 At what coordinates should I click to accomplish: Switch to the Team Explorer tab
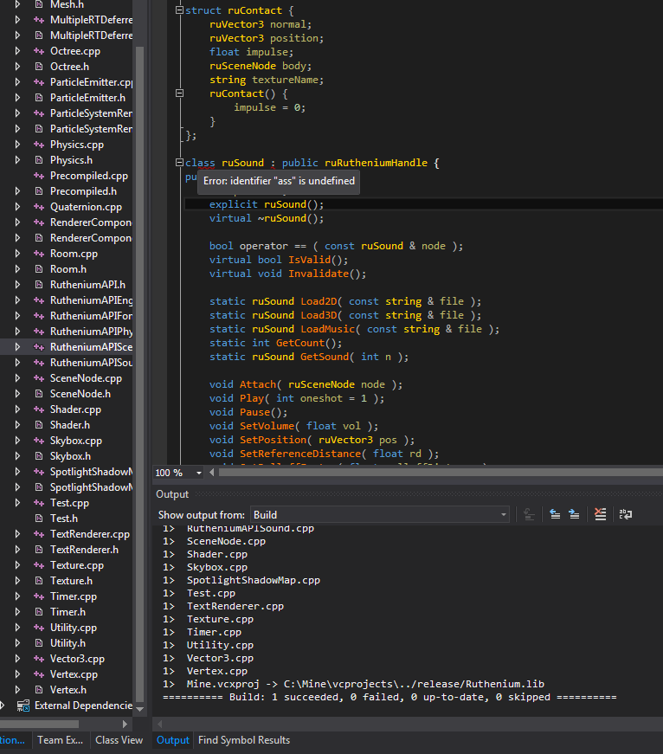(x=60, y=740)
